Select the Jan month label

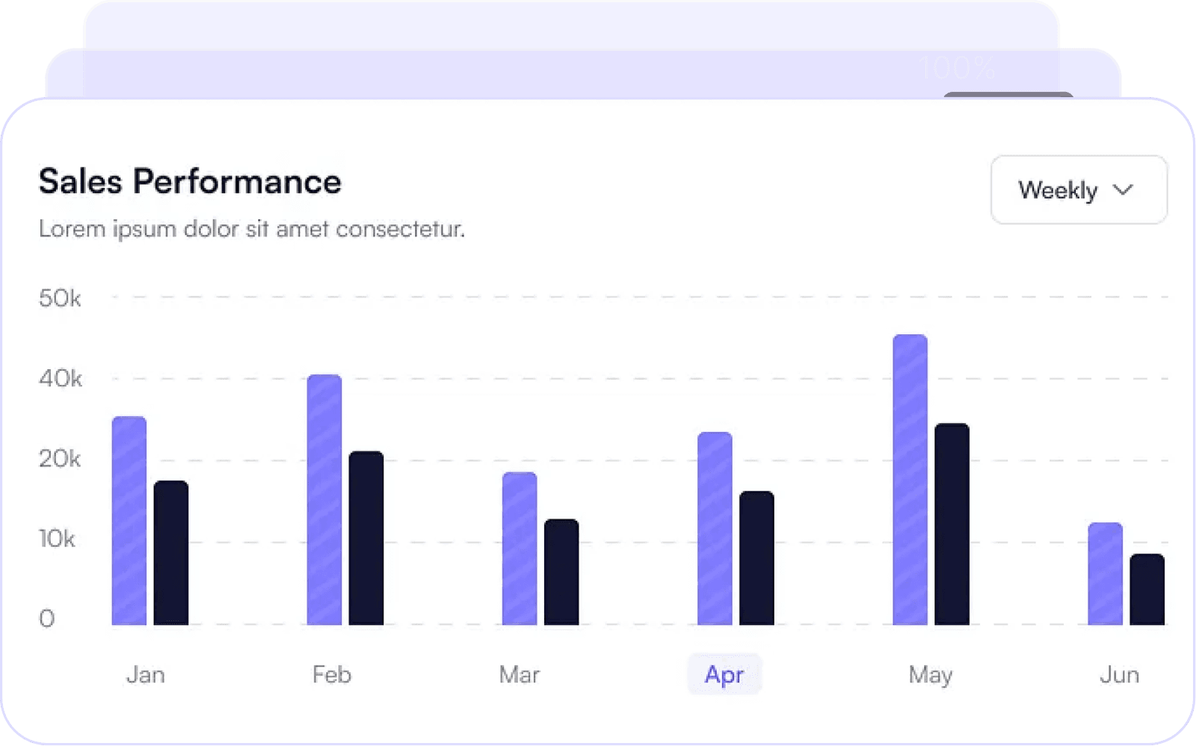[145, 674]
